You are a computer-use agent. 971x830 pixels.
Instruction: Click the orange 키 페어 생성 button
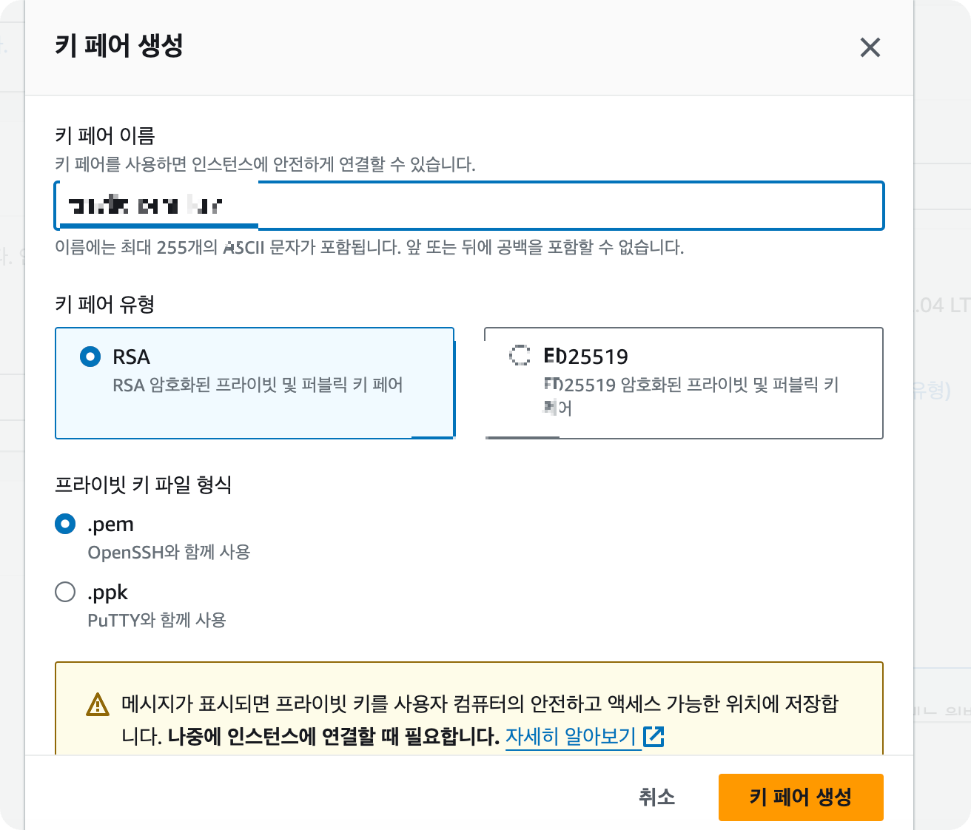tap(801, 797)
